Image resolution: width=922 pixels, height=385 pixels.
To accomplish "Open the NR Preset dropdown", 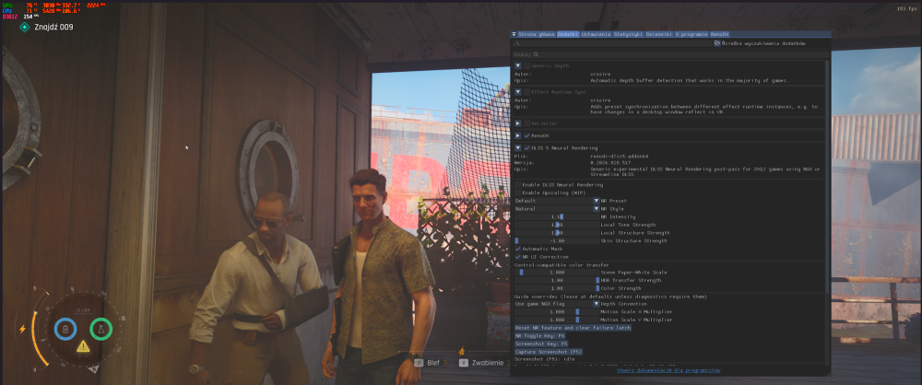I will tap(557, 201).
